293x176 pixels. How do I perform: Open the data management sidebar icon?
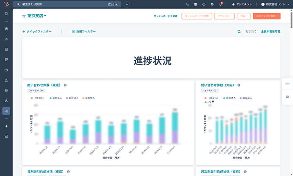[x=7, y=91]
